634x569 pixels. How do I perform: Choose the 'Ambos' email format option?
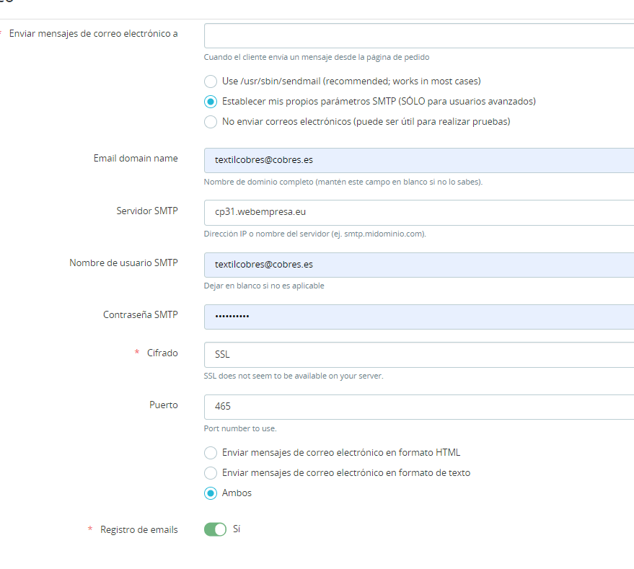click(211, 493)
